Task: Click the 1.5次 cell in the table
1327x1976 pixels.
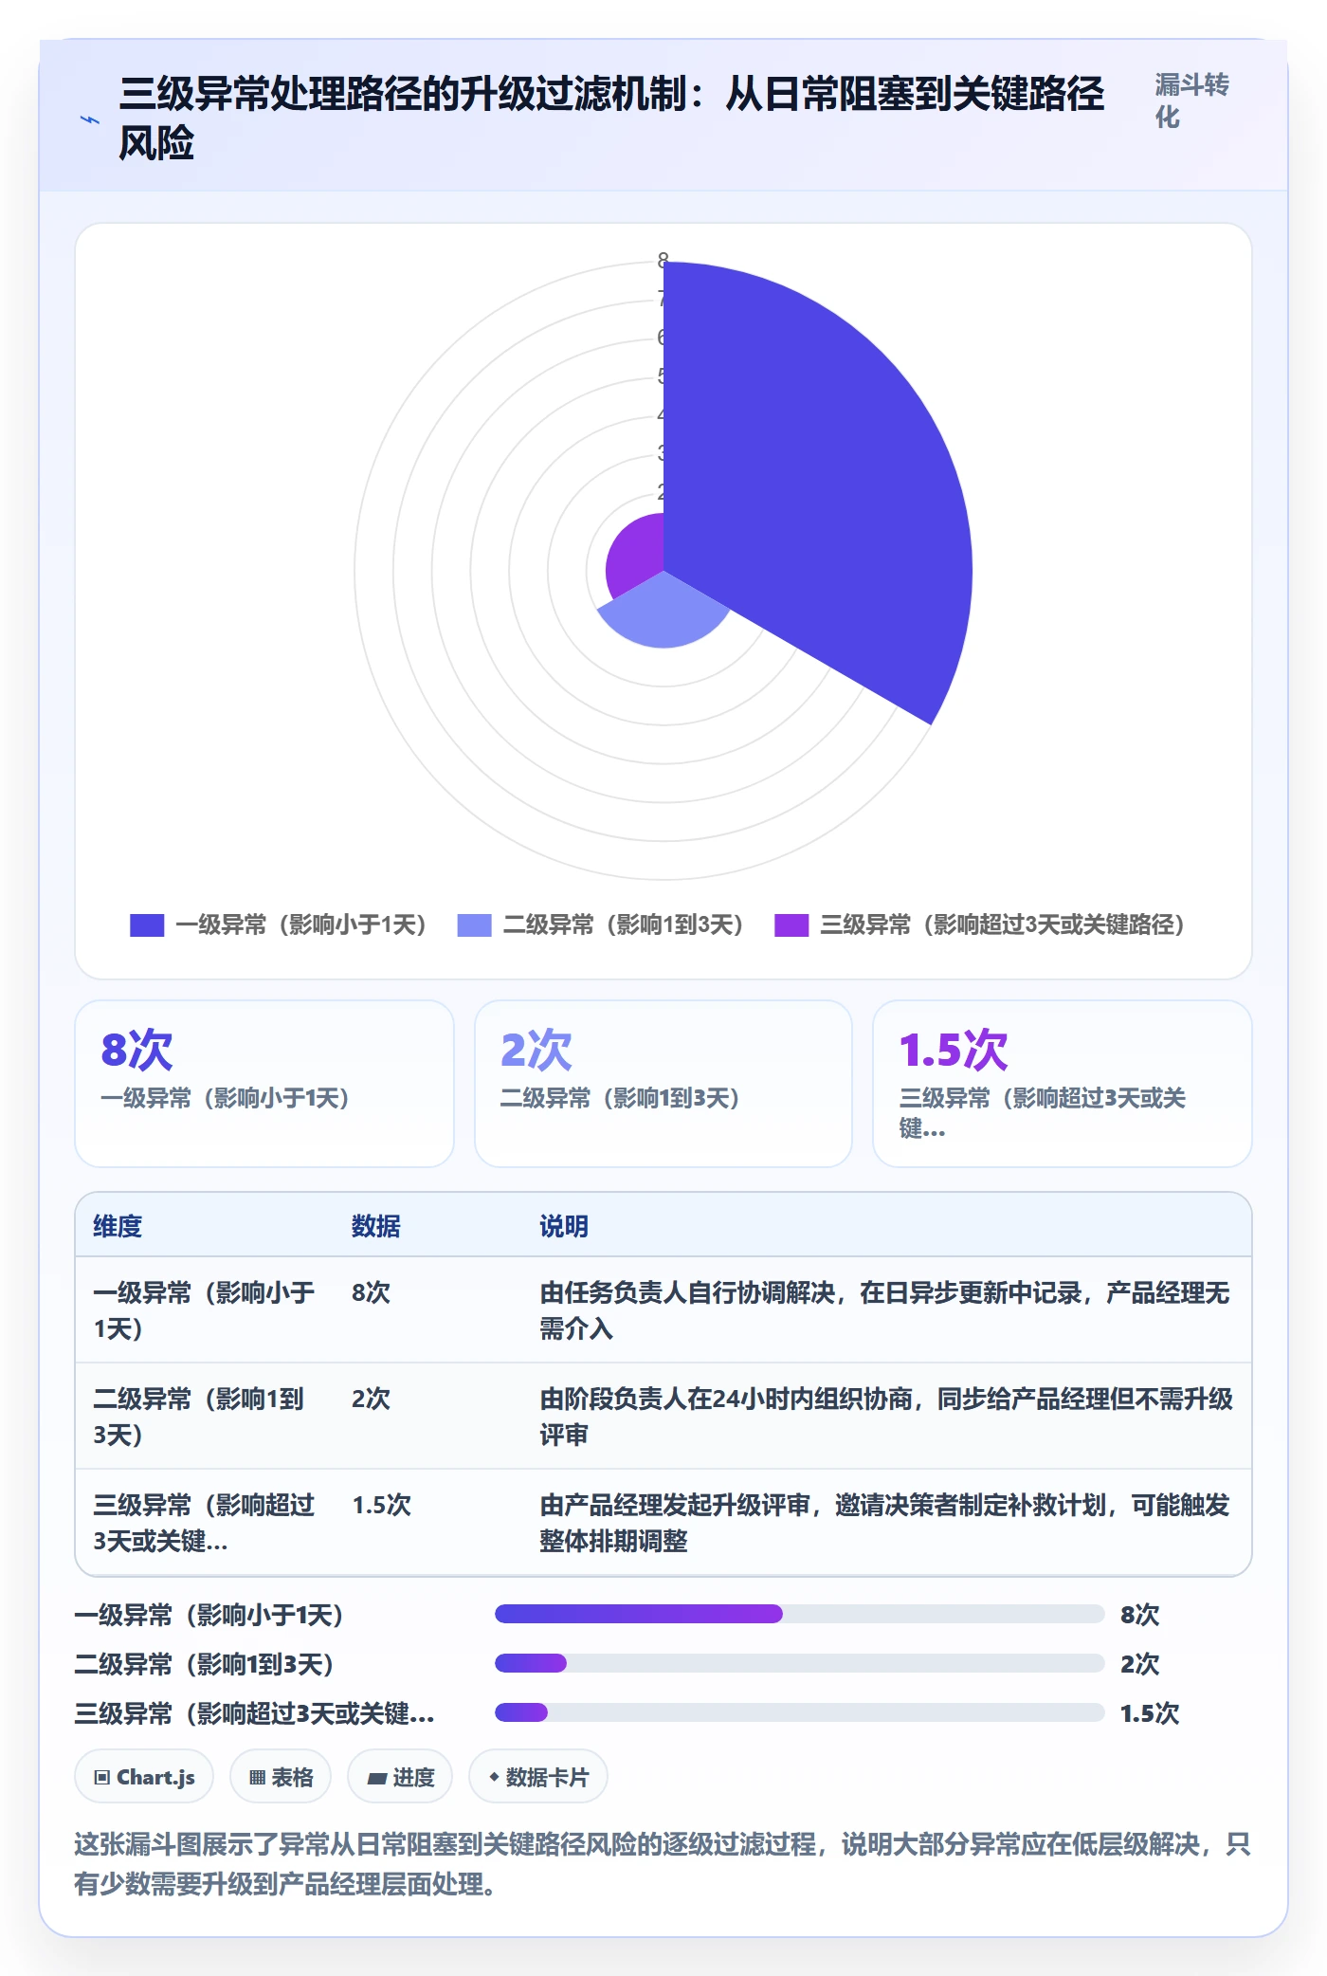Action: tap(382, 1505)
